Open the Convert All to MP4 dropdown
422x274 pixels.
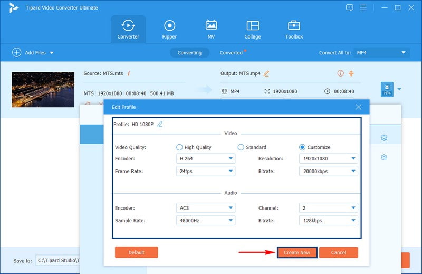tap(381, 53)
